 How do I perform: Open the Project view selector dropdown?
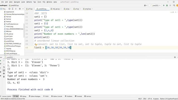(x=3, y=9)
